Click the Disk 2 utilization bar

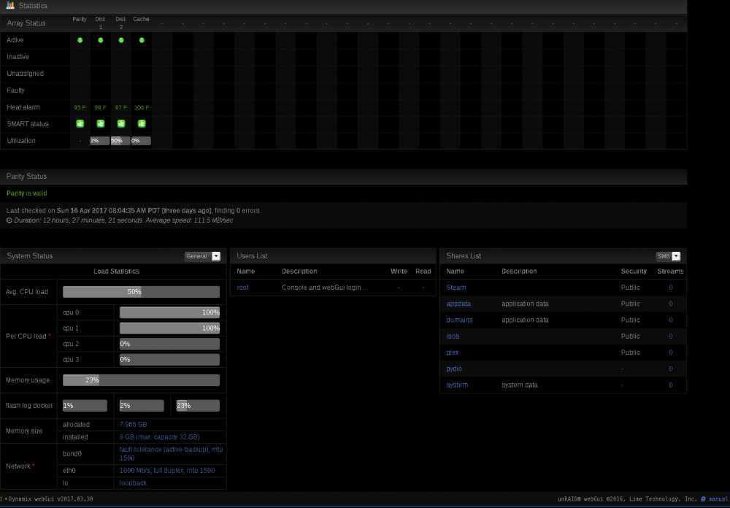click(x=120, y=141)
